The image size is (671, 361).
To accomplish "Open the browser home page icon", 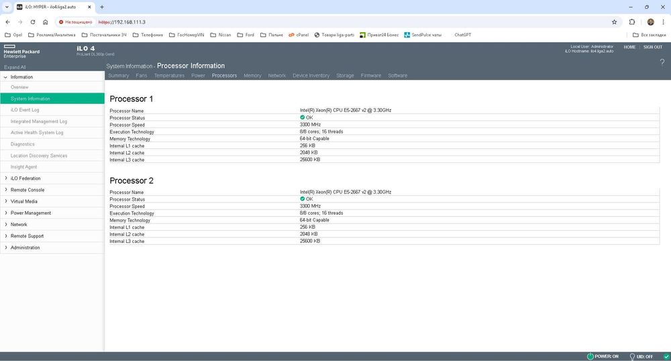I will click(x=46, y=22).
